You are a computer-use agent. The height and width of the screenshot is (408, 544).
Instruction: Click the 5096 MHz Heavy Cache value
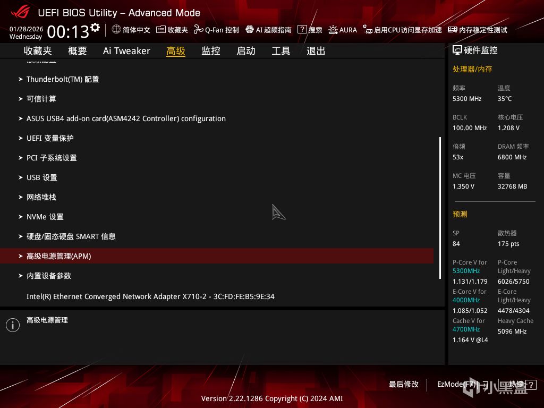512,331
